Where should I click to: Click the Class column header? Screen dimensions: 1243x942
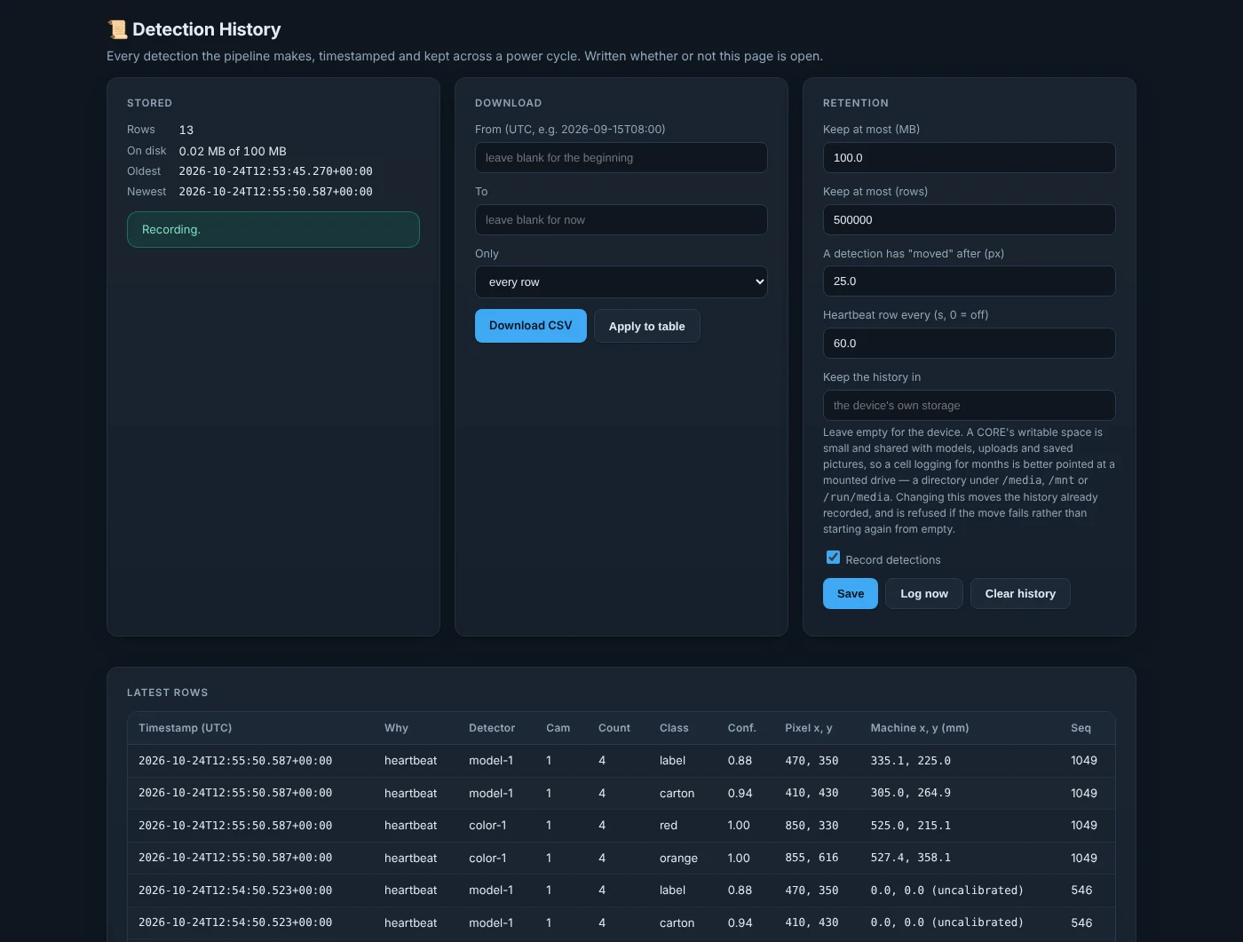pos(674,728)
